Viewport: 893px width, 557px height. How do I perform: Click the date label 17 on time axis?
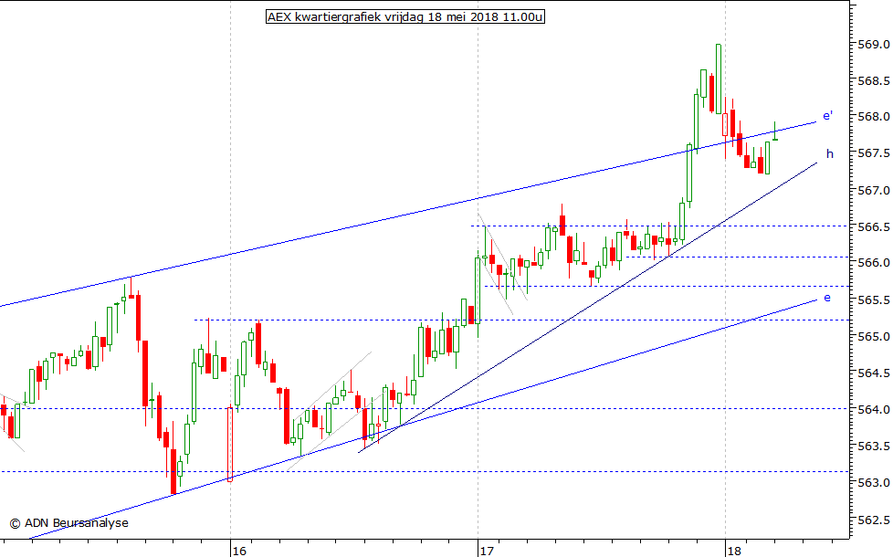tap(487, 551)
